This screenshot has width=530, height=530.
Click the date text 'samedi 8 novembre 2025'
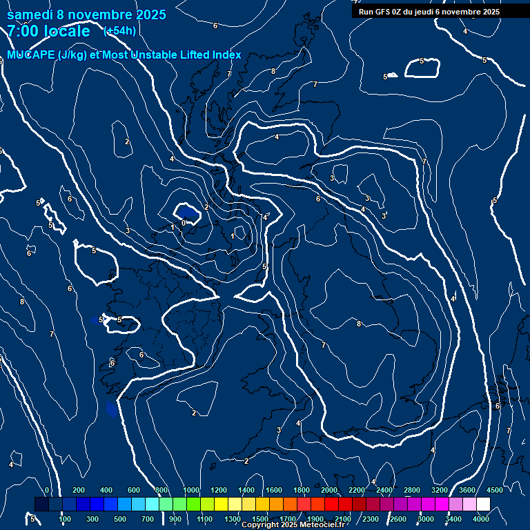pos(86,14)
